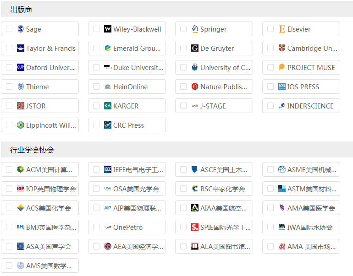Click the SPIE red S logo icon
Screen dimensions: 353x276
click(195, 227)
